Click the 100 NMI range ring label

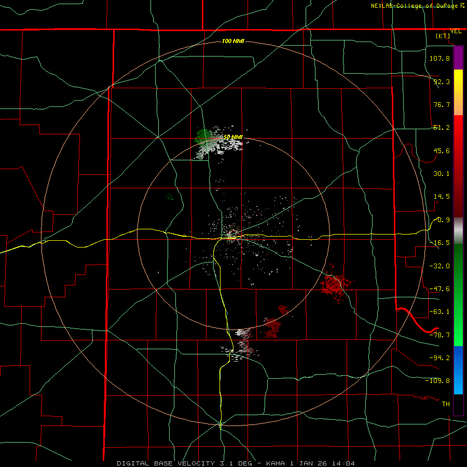pyautogui.click(x=233, y=41)
